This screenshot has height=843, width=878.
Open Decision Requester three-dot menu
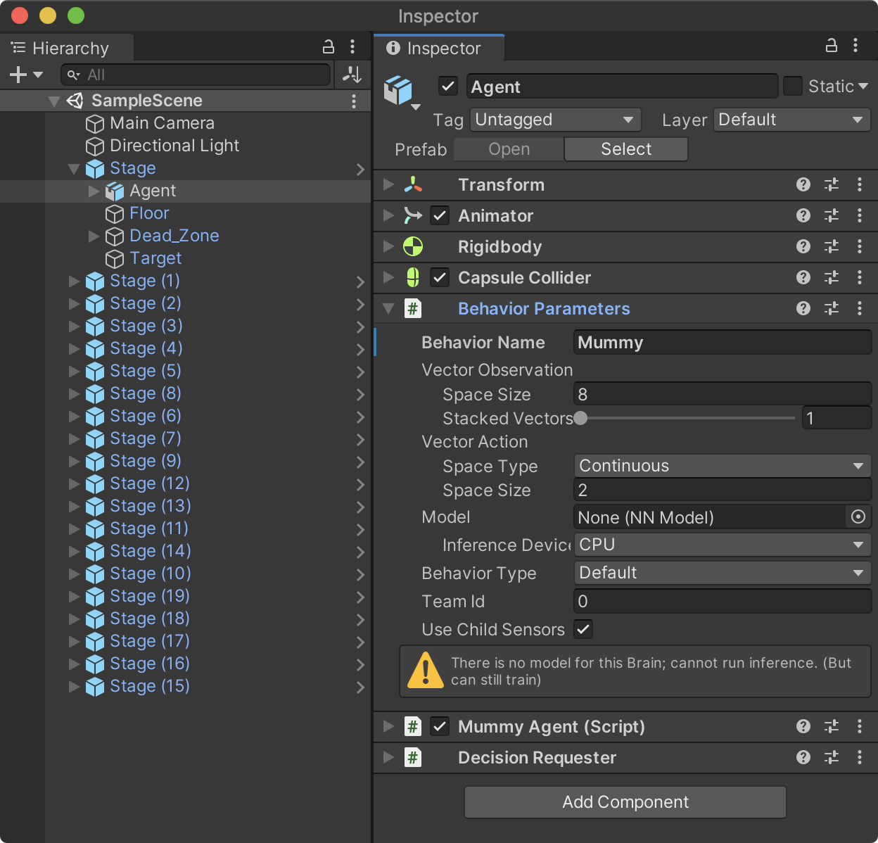coord(860,757)
